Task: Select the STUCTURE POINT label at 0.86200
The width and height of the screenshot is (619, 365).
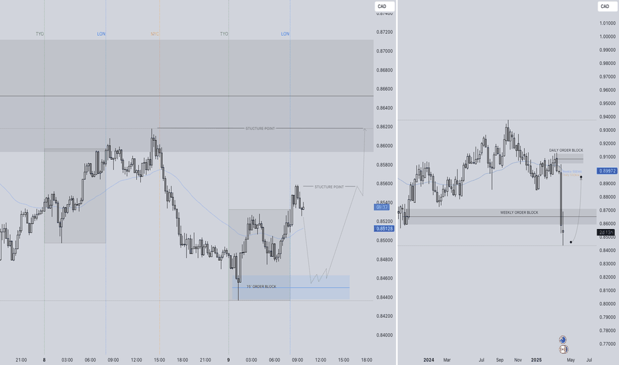Action: pos(260,129)
